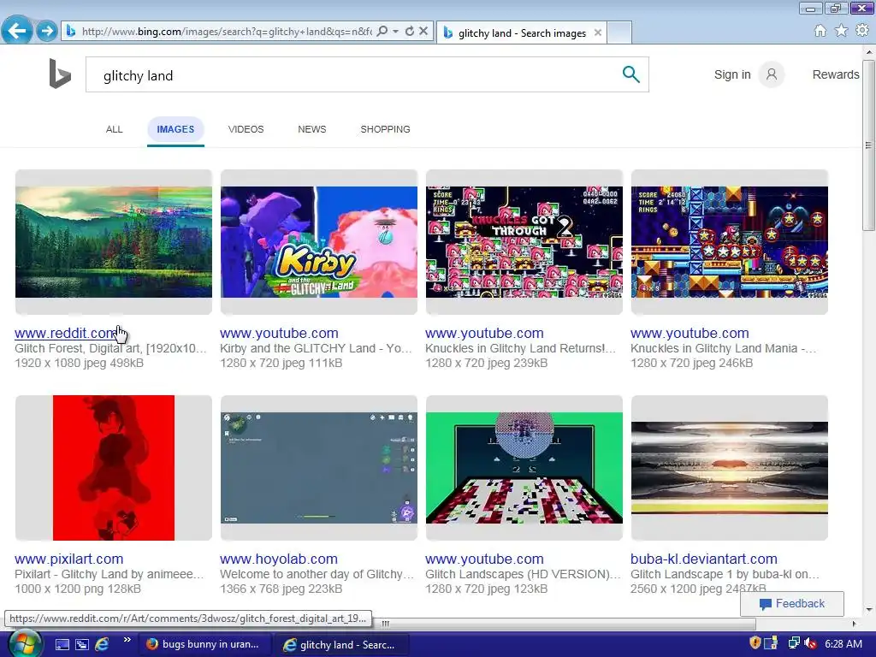
Task: Switch to the VIDEOS tab
Action: click(x=246, y=129)
